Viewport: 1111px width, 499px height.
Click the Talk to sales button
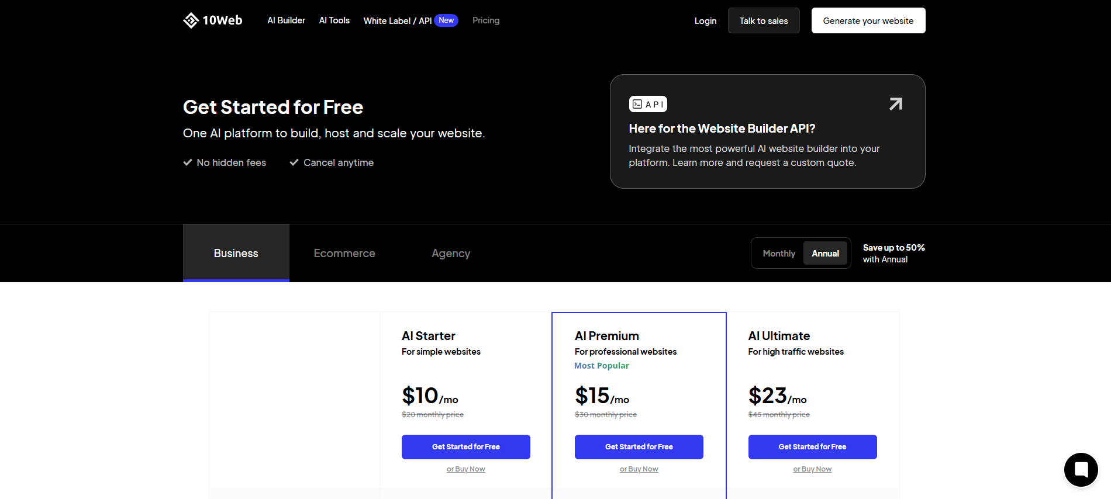coord(763,20)
